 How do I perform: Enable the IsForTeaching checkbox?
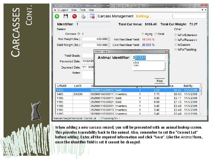[x=175, y=50]
